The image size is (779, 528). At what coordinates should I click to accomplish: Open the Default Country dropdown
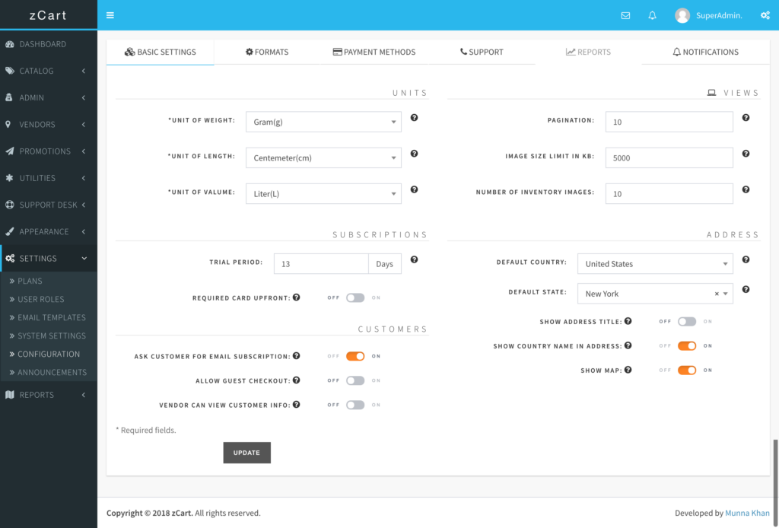654,264
